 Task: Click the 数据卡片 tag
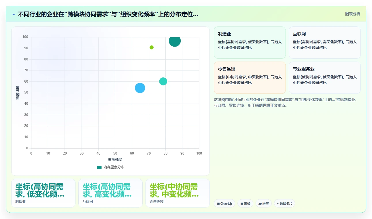tap(284, 203)
